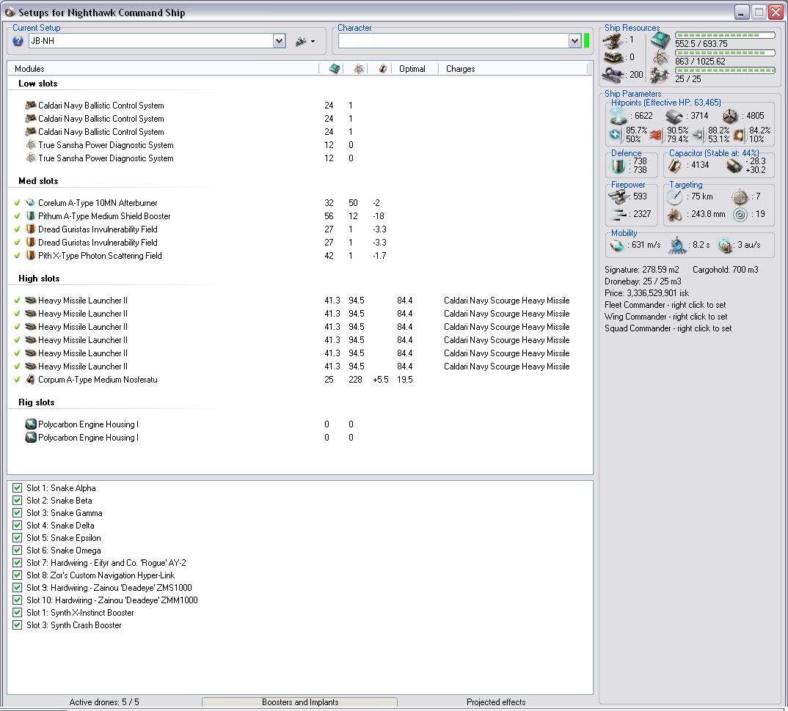Click the thermal resistance icon showing 90.5%
Image resolution: width=788 pixels, height=711 pixels.
657,135
